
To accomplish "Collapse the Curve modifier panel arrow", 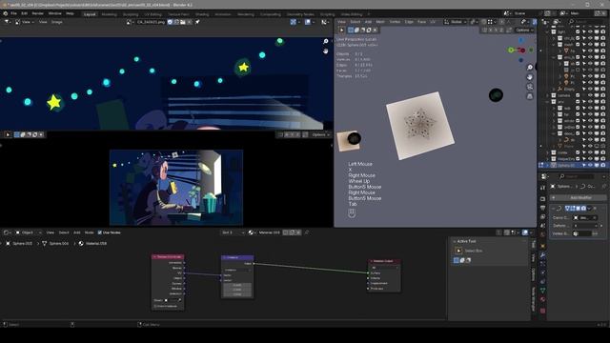I will (x=553, y=209).
